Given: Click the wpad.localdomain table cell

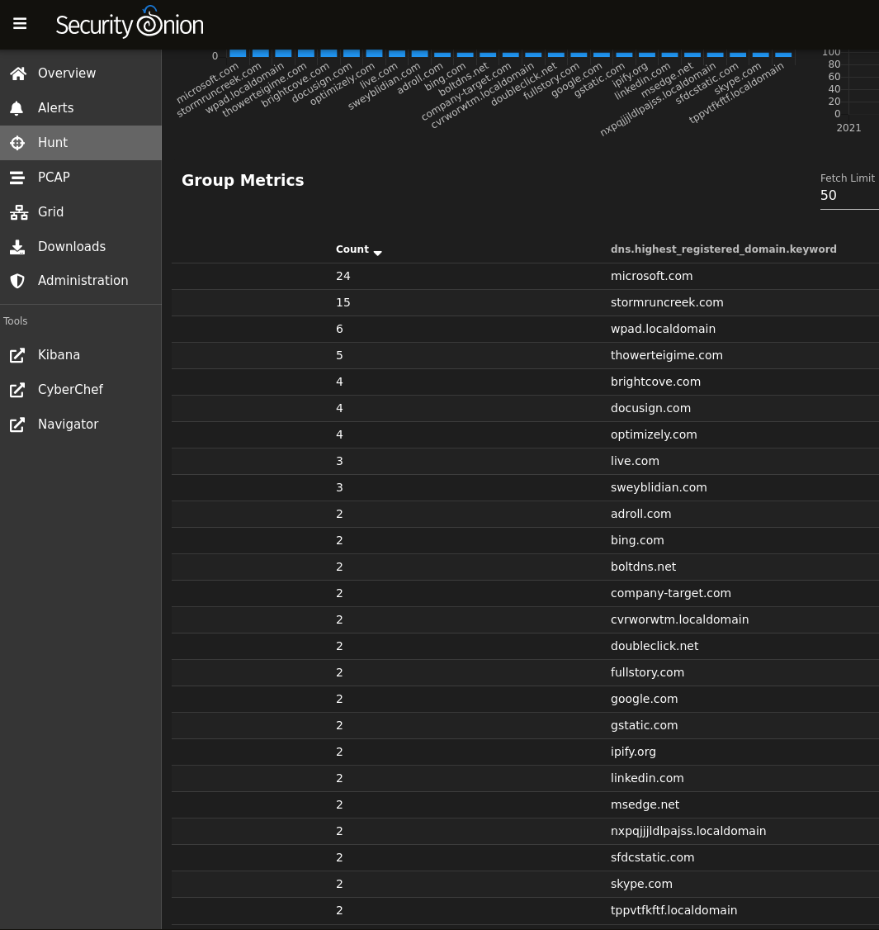Looking at the screenshot, I should (663, 330).
